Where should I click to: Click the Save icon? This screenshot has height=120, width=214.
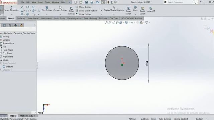pyautogui.click(x=86, y=2)
